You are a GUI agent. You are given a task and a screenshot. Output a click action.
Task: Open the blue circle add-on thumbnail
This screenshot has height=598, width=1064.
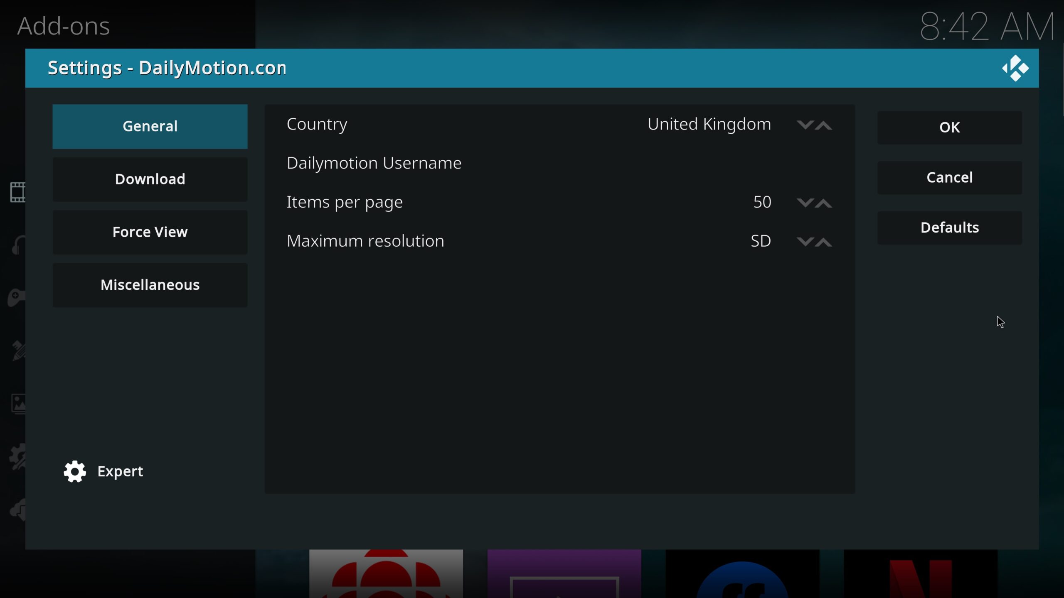[x=742, y=573]
